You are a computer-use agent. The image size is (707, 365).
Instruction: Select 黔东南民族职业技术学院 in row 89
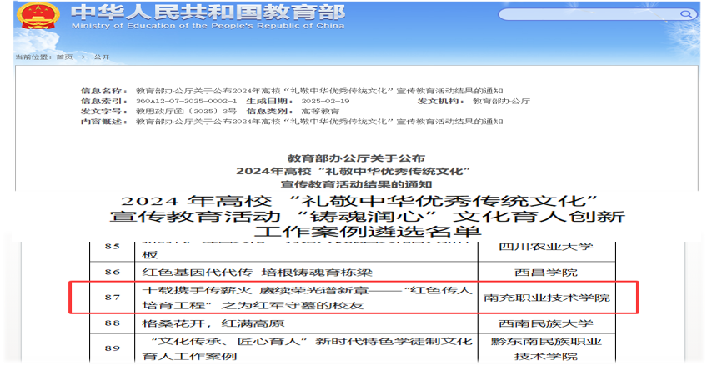click(x=557, y=348)
